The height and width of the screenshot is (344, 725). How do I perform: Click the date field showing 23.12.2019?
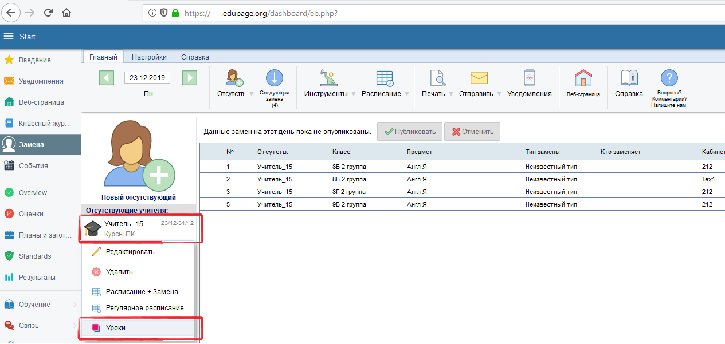pyautogui.click(x=147, y=78)
